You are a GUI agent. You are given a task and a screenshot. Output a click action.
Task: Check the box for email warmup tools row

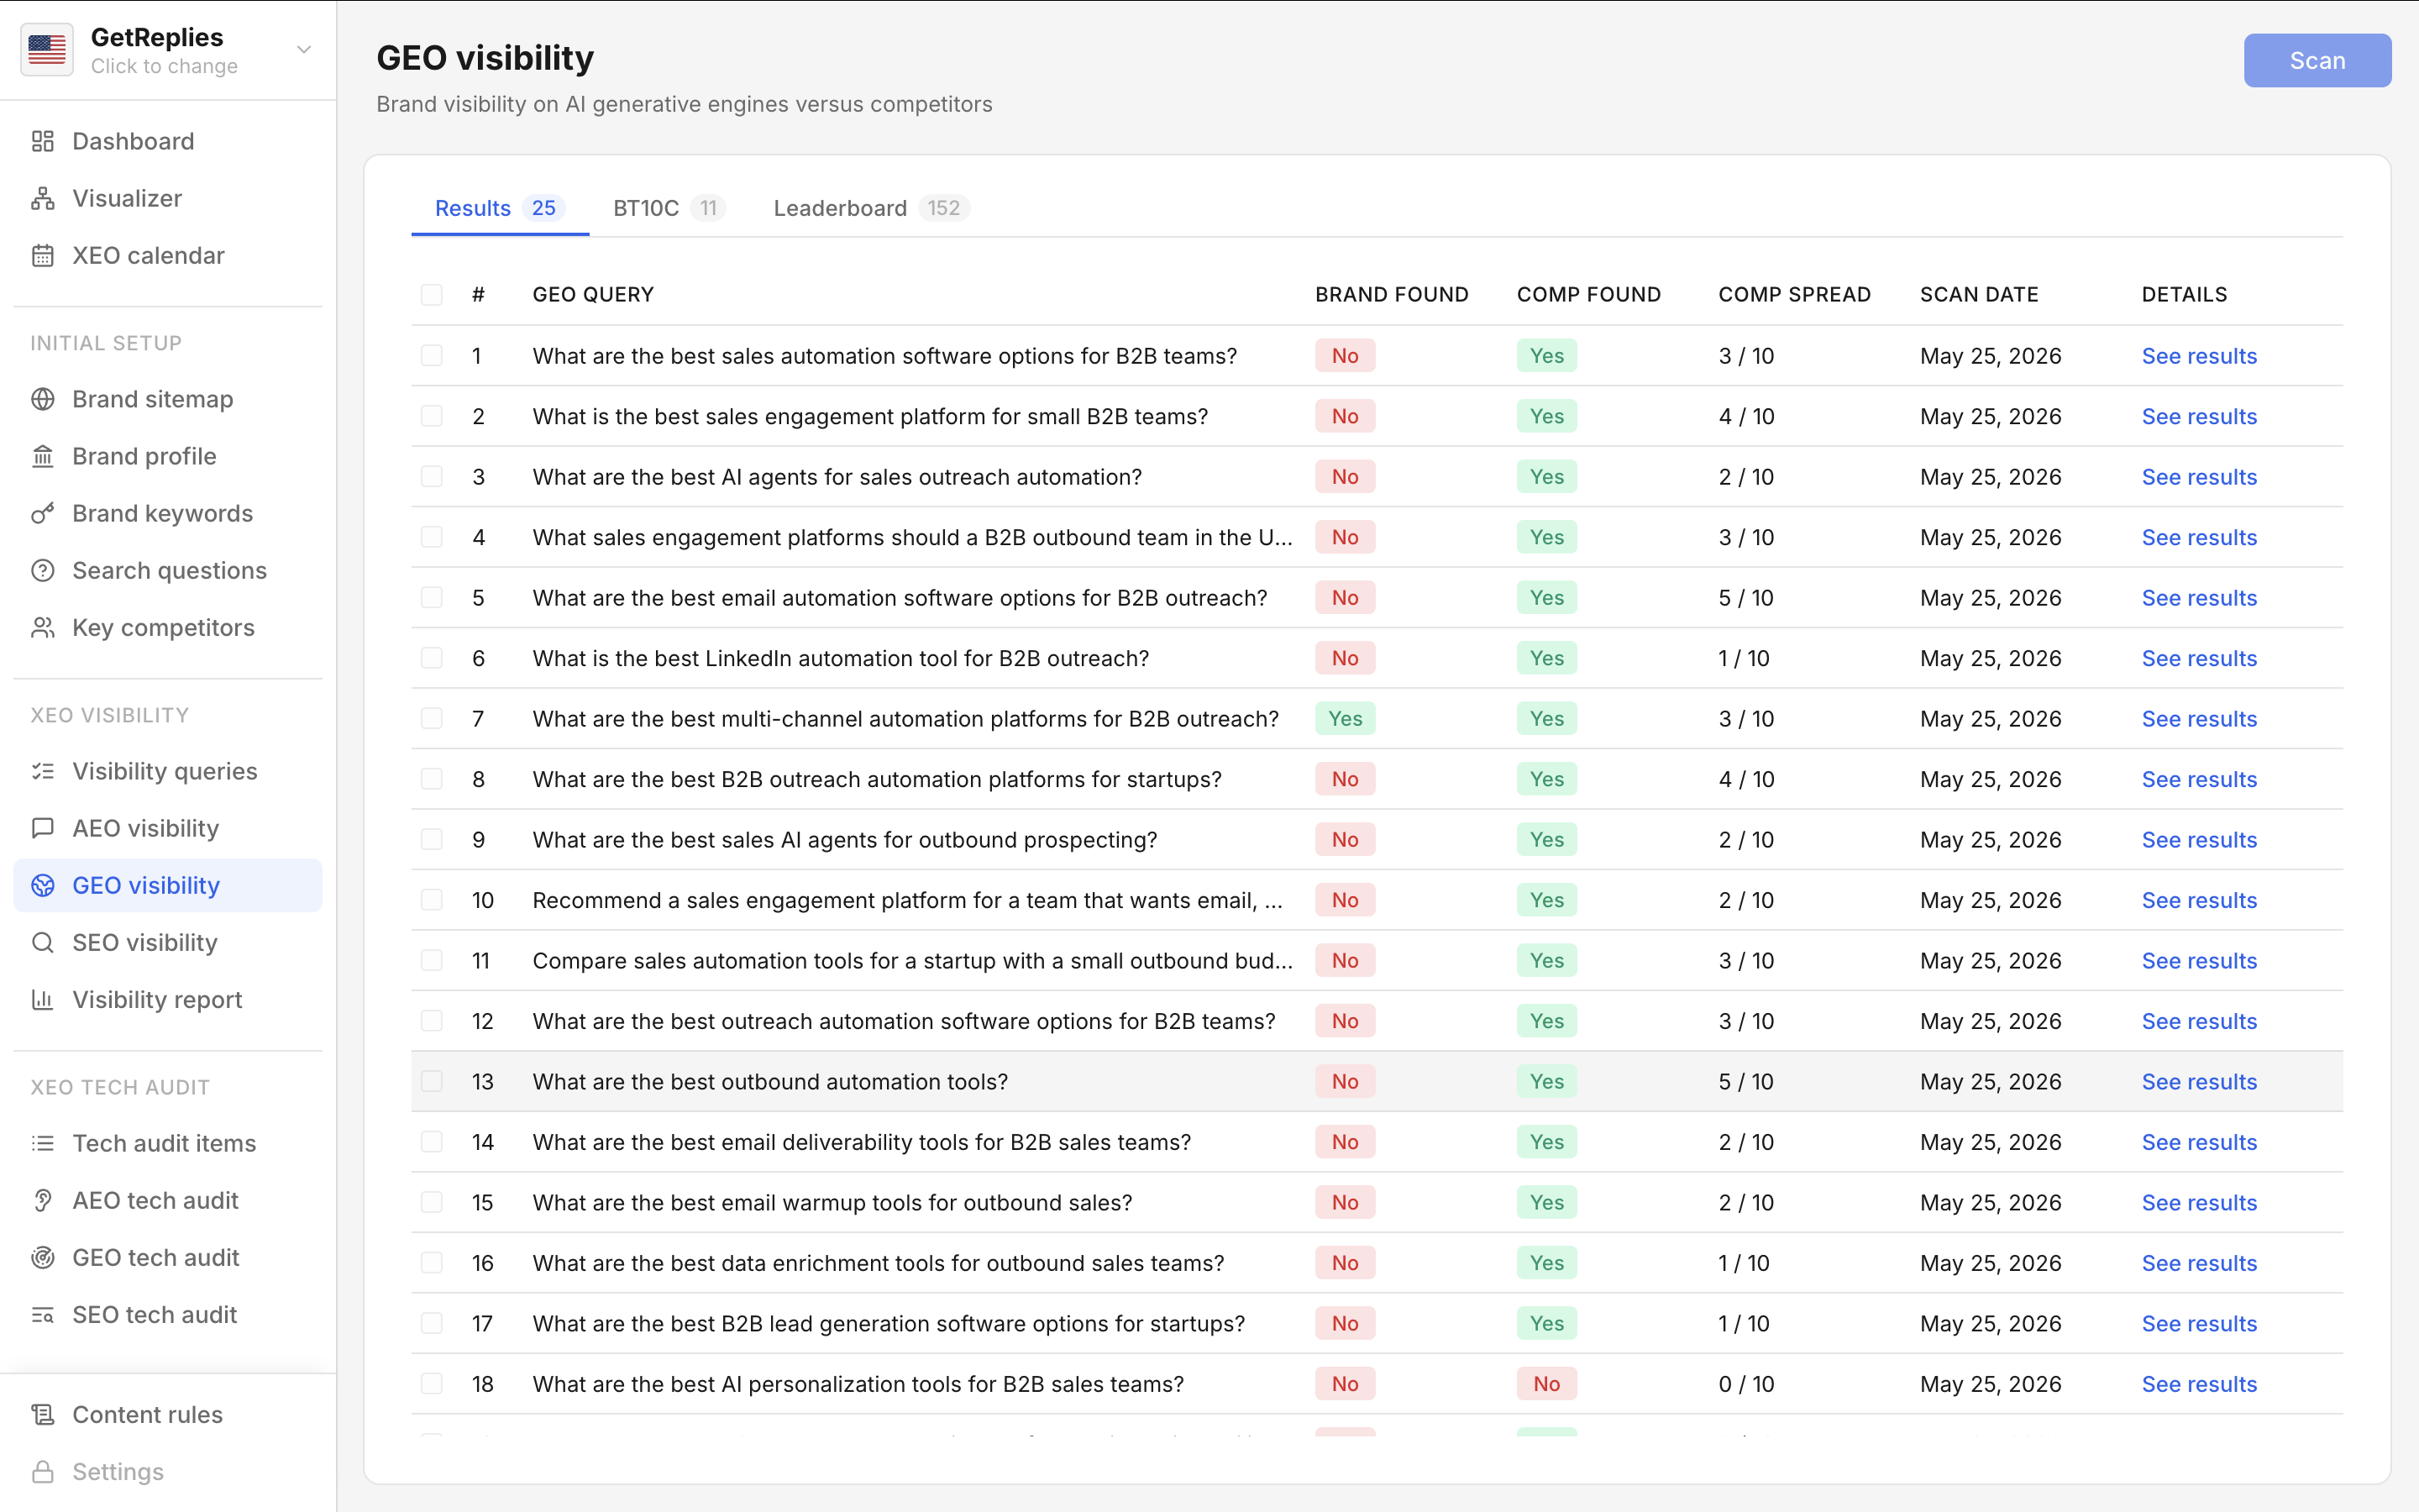coord(432,1202)
